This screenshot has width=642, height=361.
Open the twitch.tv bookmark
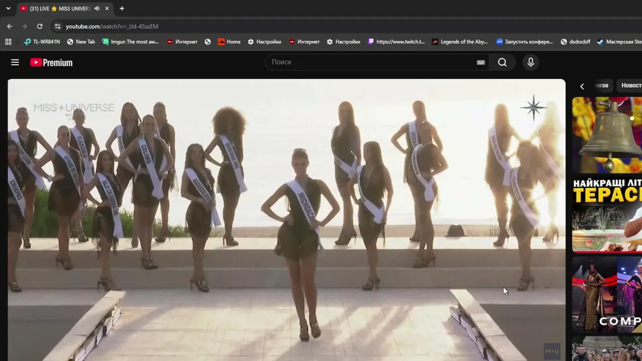pos(396,42)
